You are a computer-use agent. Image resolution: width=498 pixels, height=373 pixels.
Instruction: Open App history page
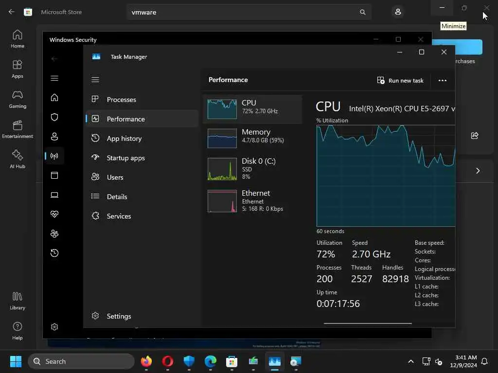pos(142,138)
